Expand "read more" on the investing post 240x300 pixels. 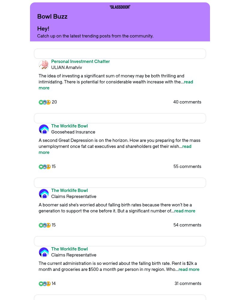pyautogui.click(x=188, y=82)
